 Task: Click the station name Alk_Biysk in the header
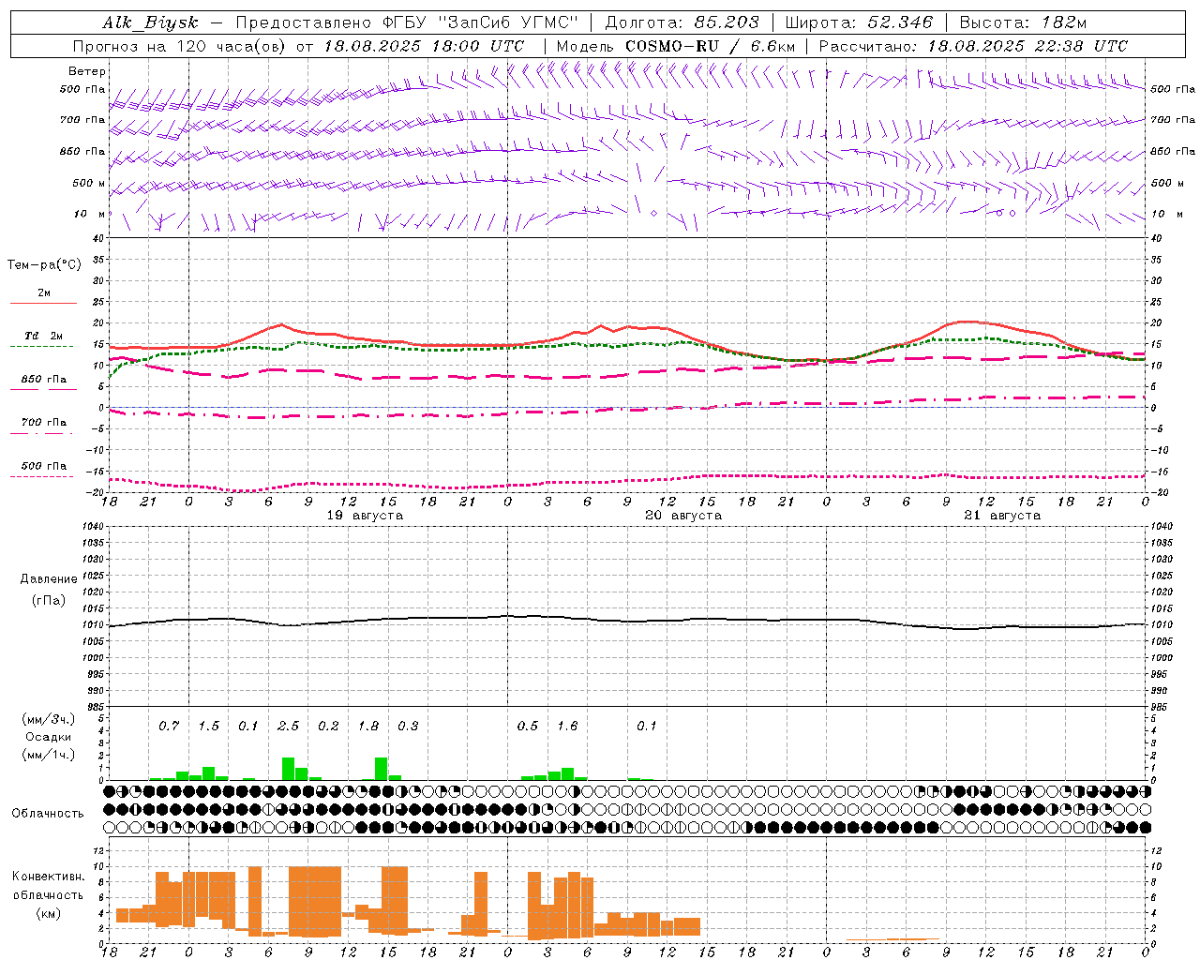pyautogui.click(x=151, y=22)
